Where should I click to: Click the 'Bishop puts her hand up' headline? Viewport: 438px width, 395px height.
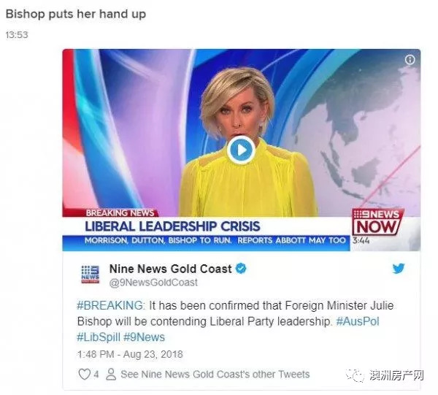click(x=76, y=14)
